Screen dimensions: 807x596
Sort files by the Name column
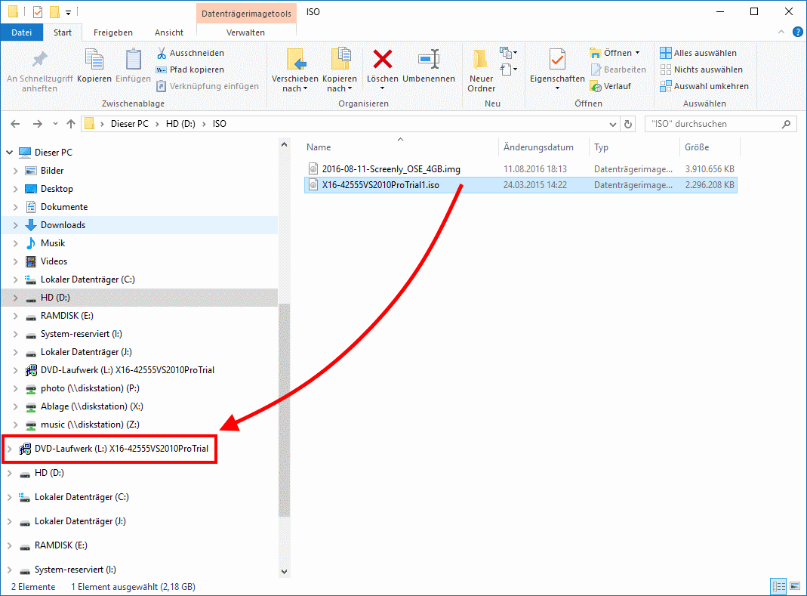(x=401, y=147)
